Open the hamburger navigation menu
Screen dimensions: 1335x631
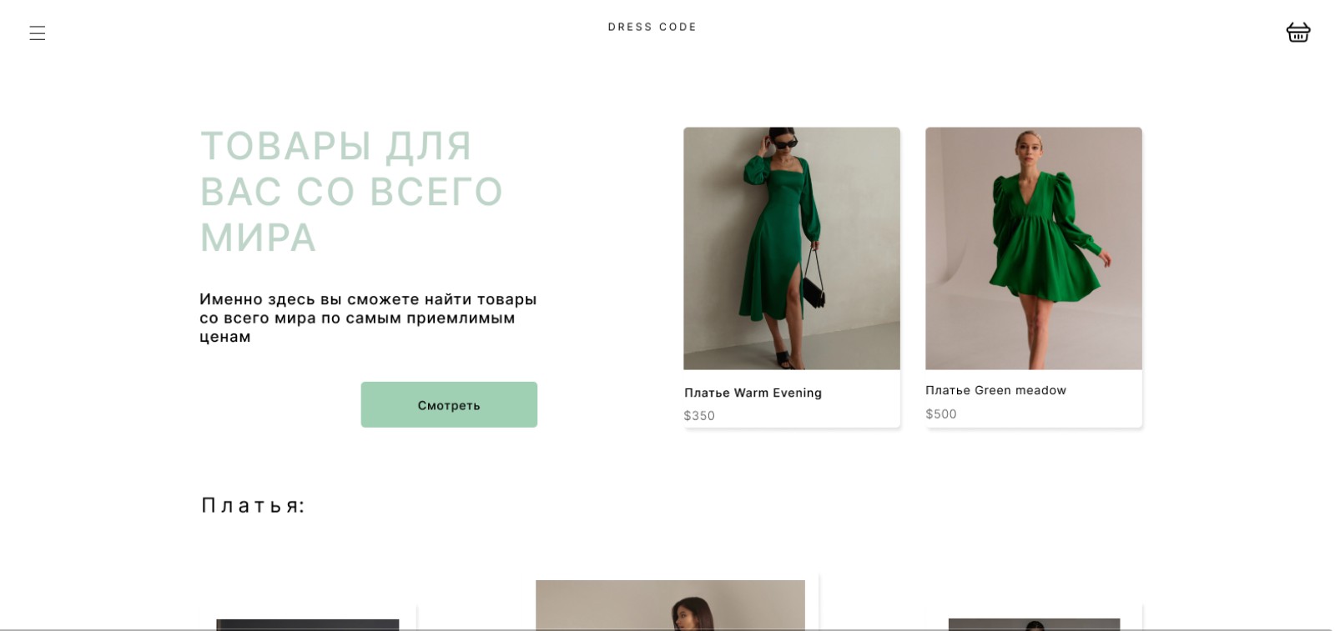point(38,33)
